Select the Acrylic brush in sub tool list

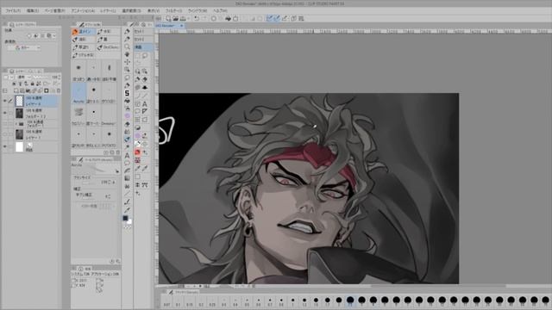[78, 94]
